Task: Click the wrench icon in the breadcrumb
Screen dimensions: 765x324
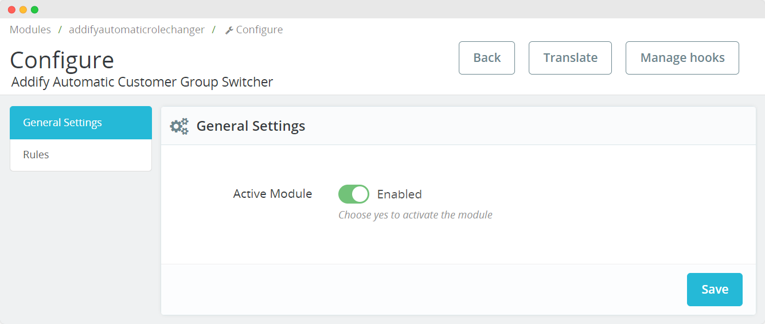Action: tap(229, 30)
